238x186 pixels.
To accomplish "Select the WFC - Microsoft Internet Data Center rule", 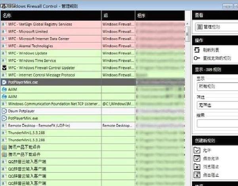I will (93, 39).
